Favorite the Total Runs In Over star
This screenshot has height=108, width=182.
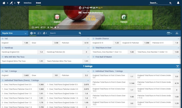(x=93, y=48)
